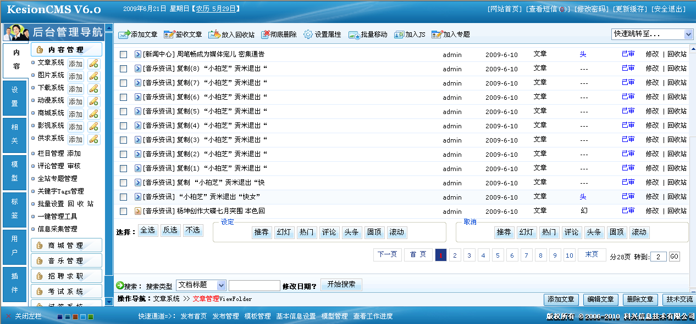Click the edit icon beside 文章系统
This screenshot has height=324, width=696.
(93, 64)
